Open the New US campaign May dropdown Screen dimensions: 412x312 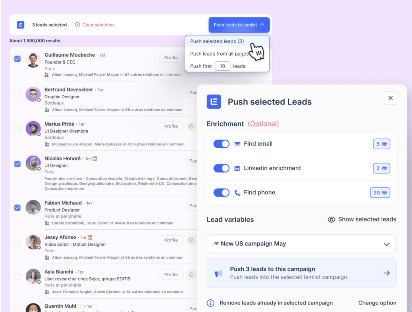click(302, 244)
